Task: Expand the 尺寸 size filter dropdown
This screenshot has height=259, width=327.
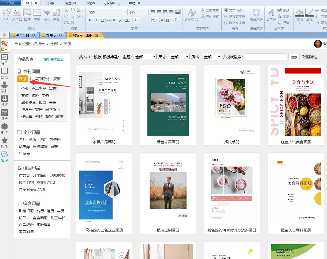Action: coord(187,57)
